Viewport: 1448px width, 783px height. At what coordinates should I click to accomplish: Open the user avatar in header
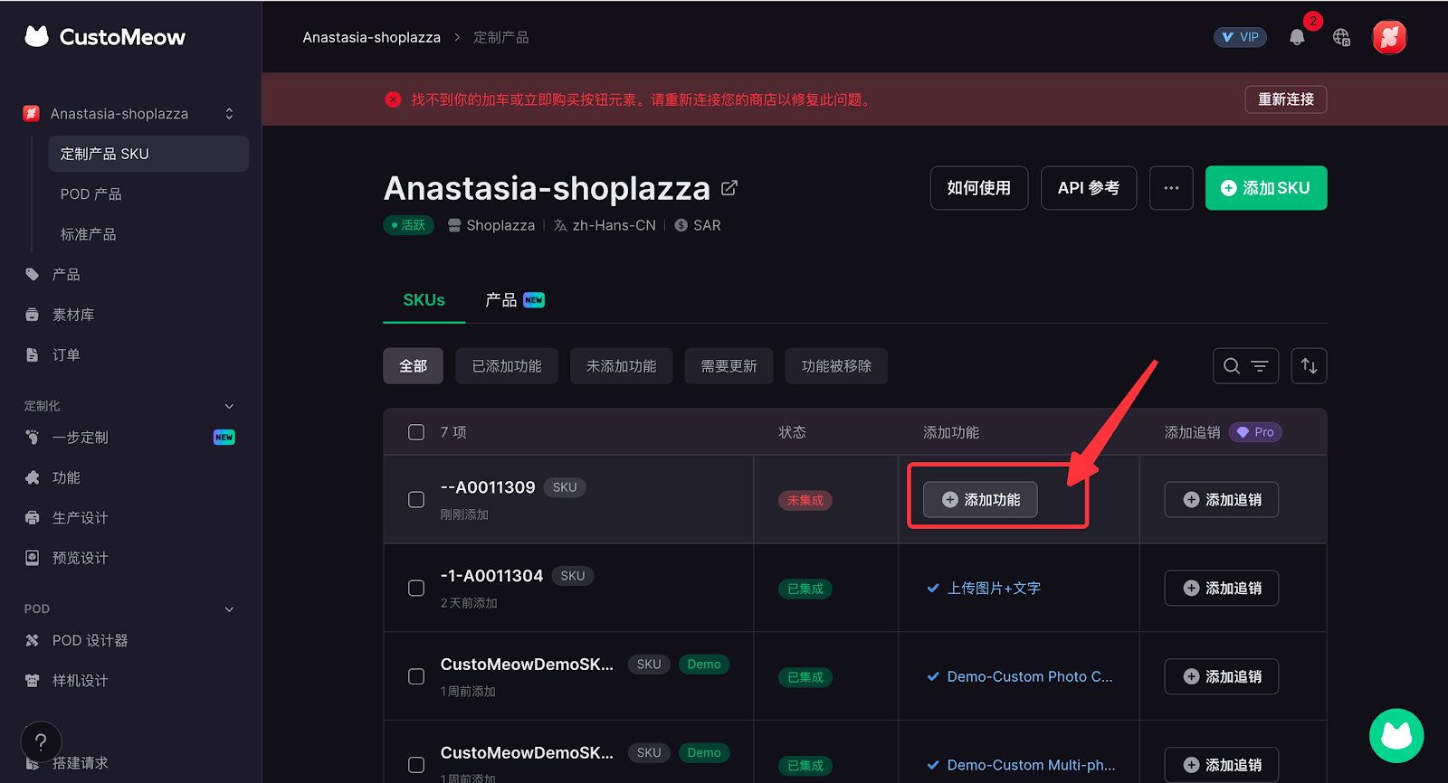click(x=1389, y=37)
